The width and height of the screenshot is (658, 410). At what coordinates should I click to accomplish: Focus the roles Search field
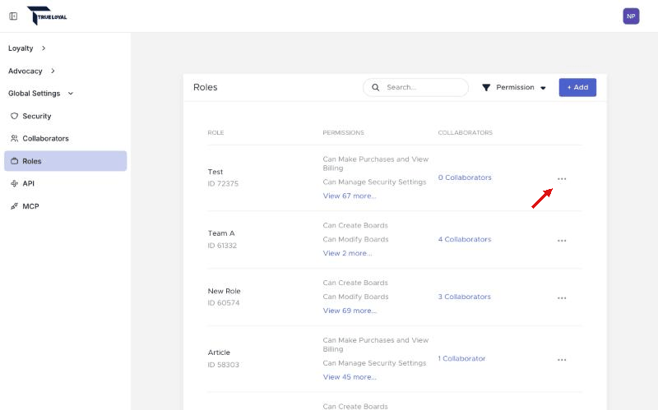pyautogui.click(x=415, y=87)
